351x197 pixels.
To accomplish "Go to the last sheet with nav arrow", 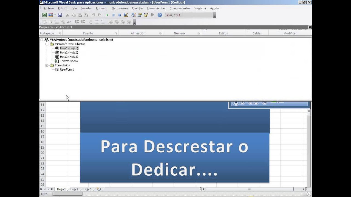I will coord(52,189).
